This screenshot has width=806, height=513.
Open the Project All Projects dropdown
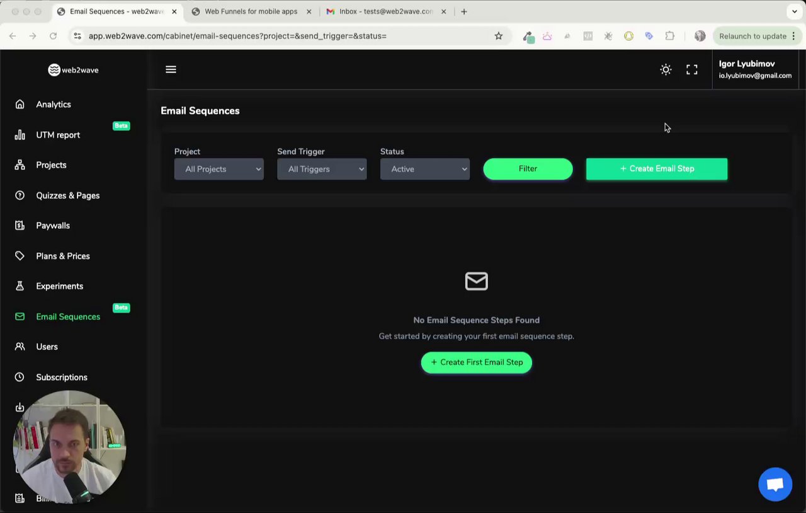[219, 169]
